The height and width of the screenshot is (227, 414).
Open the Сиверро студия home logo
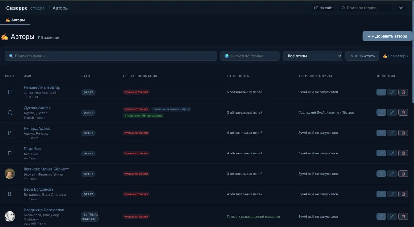pos(26,8)
